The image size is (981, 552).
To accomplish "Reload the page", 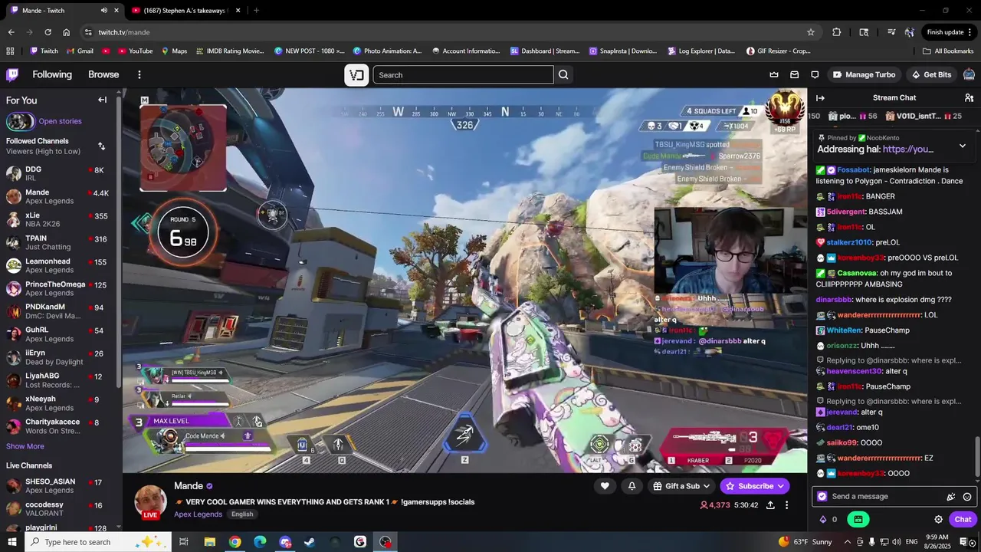I will 48,32.
